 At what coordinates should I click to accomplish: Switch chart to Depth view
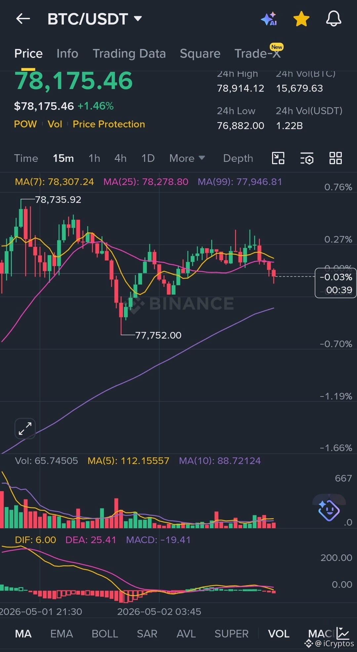click(x=238, y=158)
